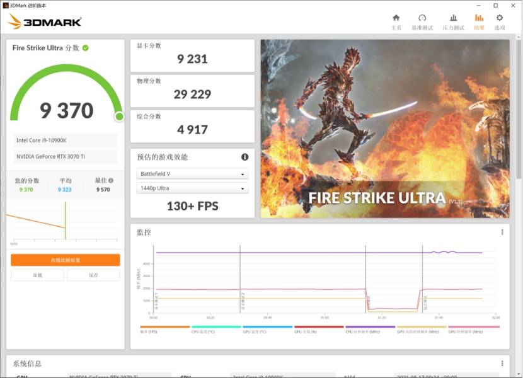Click the 系统信息 section heading

point(27,364)
